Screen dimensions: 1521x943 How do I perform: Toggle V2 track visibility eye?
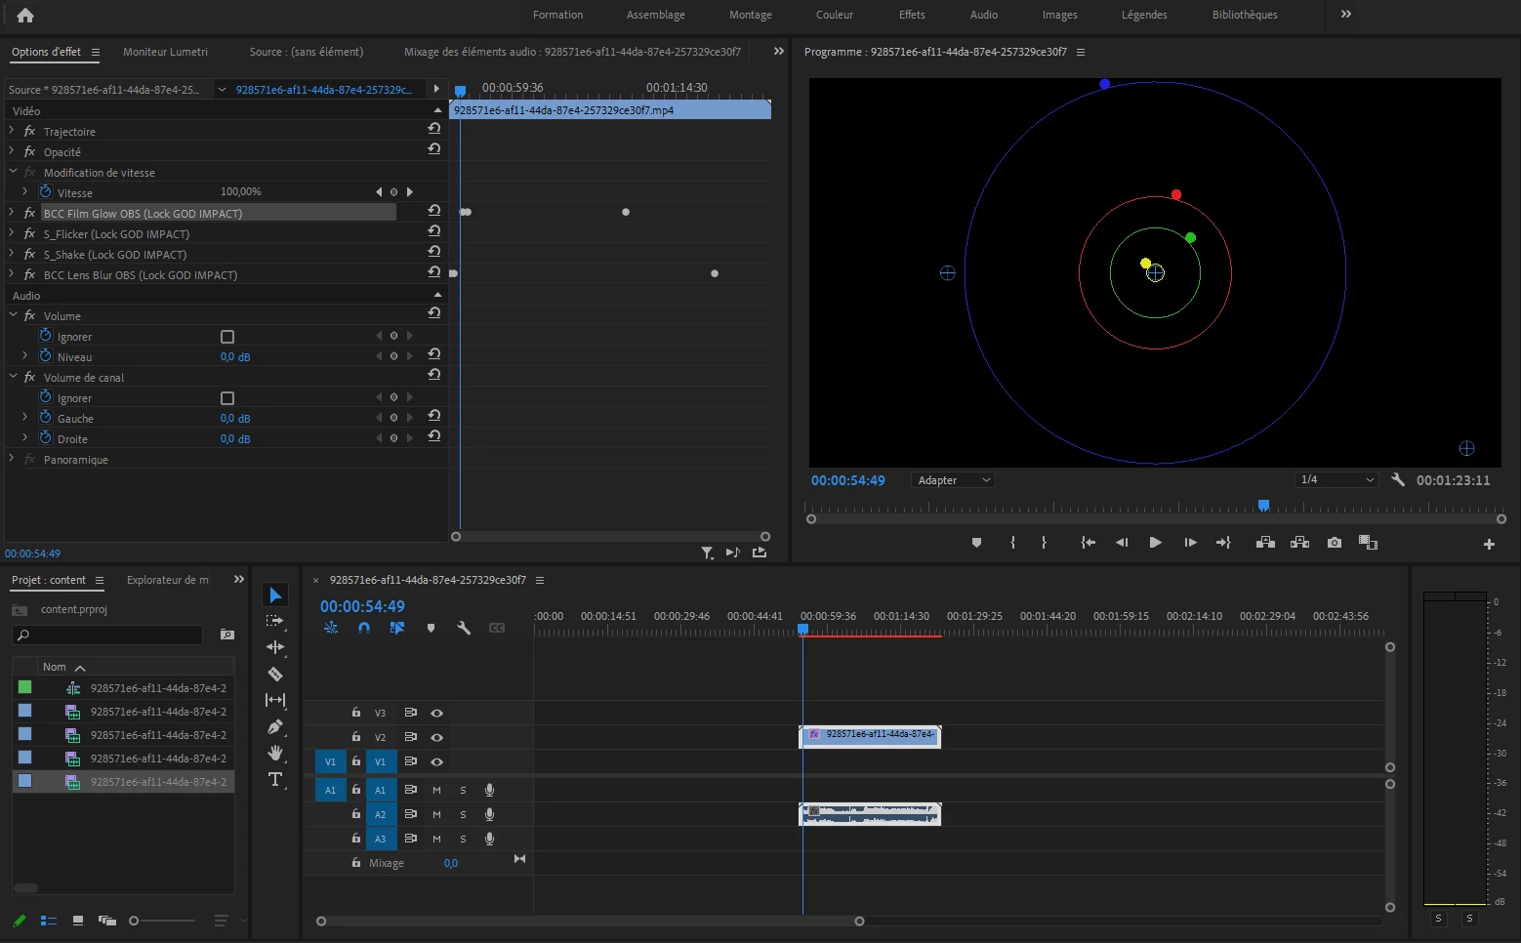pos(437,738)
